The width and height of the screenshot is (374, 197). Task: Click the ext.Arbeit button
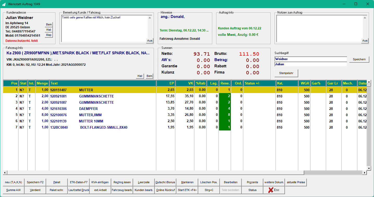click(x=100, y=190)
